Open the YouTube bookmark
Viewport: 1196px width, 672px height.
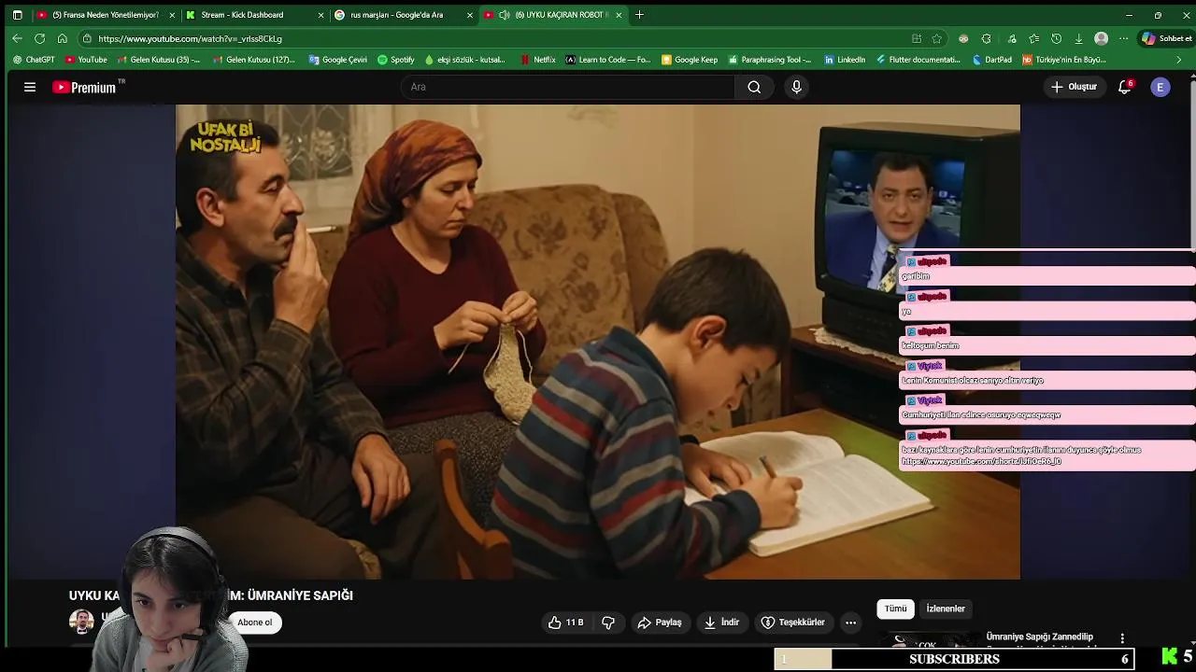pos(86,60)
